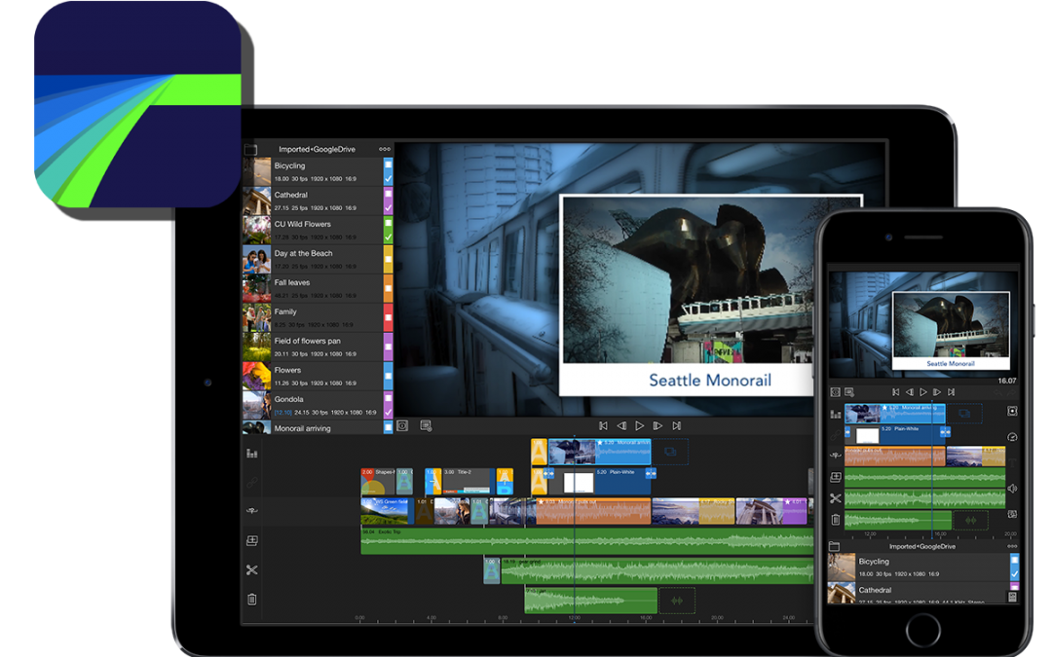Open the audio mixer icon on phone

[836, 415]
